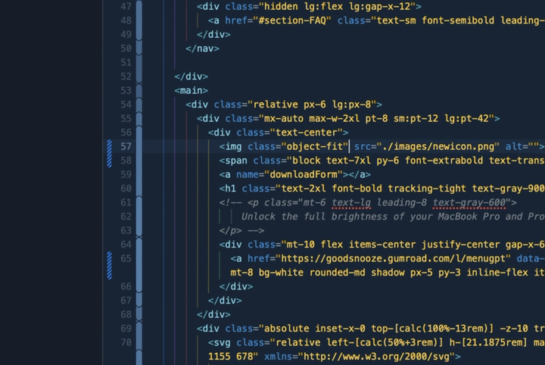The width and height of the screenshot is (545, 365).
Task: Select line number 70
Action: 126,342
